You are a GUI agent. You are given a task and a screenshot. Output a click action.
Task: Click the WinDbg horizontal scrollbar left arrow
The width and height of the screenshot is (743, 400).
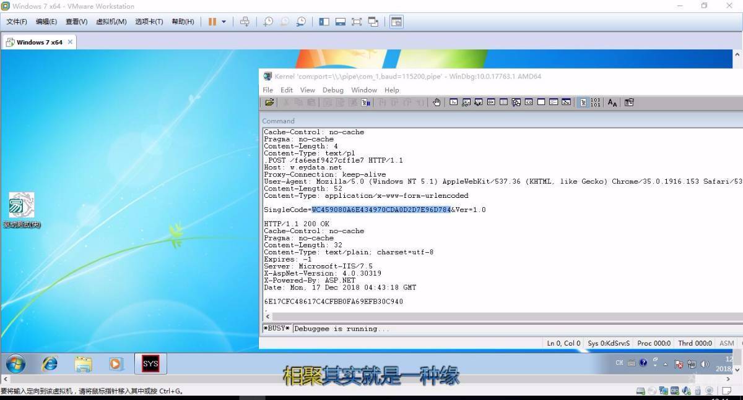(x=267, y=316)
